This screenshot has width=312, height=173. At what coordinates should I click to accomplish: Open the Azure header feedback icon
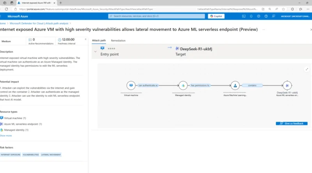tap(274, 16)
